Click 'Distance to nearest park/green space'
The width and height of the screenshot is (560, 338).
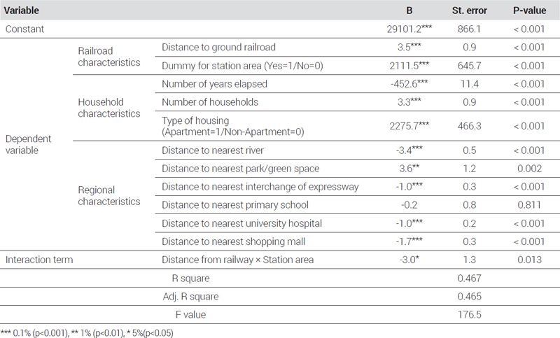(x=240, y=169)
